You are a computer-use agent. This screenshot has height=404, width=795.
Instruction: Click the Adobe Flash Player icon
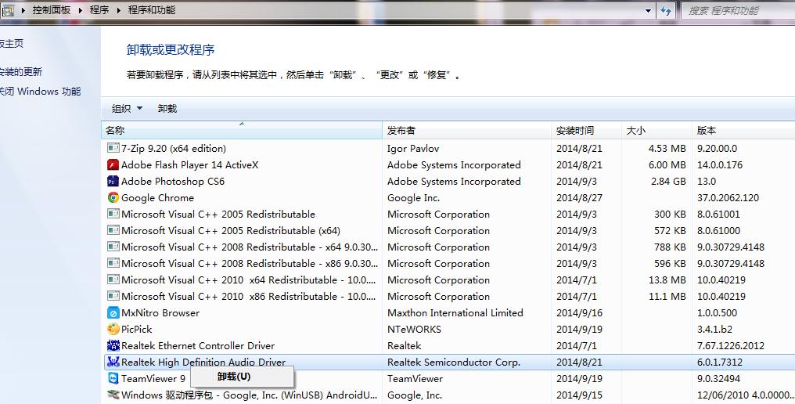coord(113,164)
